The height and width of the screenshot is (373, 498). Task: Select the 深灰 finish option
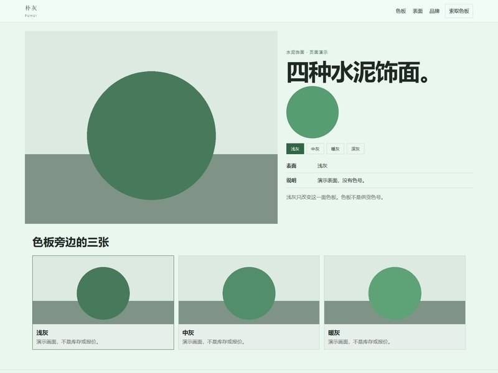tap(355, 149)
